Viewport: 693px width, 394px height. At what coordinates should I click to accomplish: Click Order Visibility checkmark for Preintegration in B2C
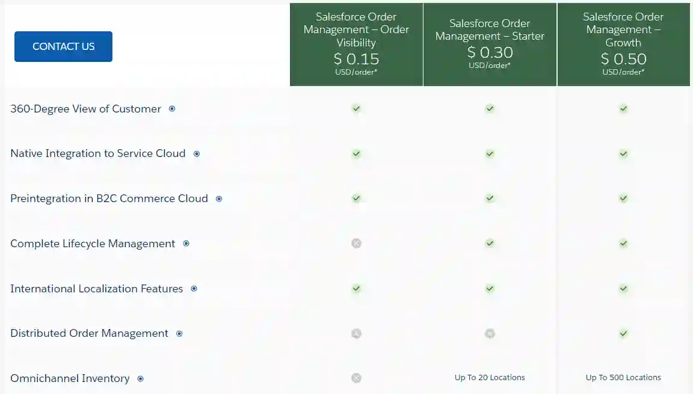pos(356,199)
